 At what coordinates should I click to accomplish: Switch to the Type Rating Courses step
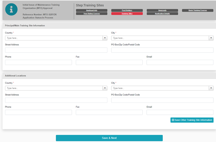(x=91, y=13)
